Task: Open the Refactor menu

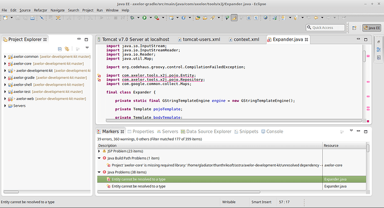Action: pos(41,10)
